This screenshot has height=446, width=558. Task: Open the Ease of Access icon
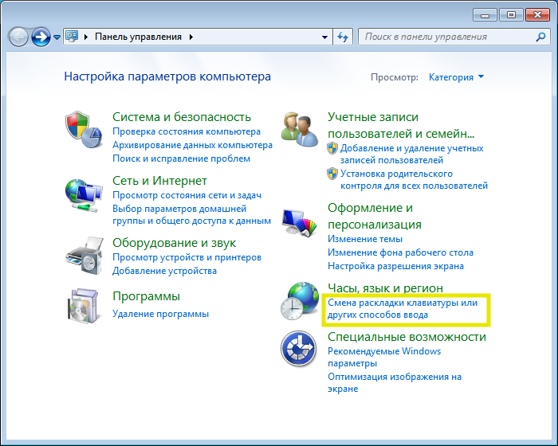click(299, 350)
